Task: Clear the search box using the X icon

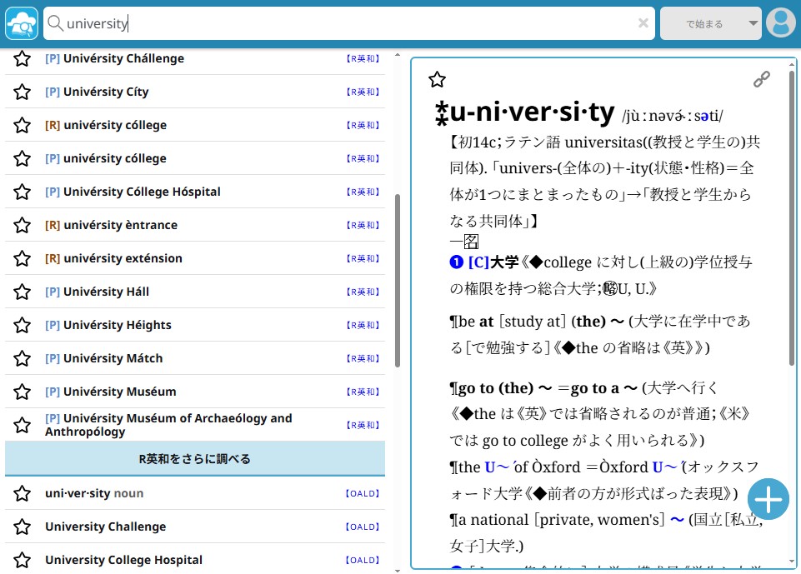Action: (x=643, y=23)
